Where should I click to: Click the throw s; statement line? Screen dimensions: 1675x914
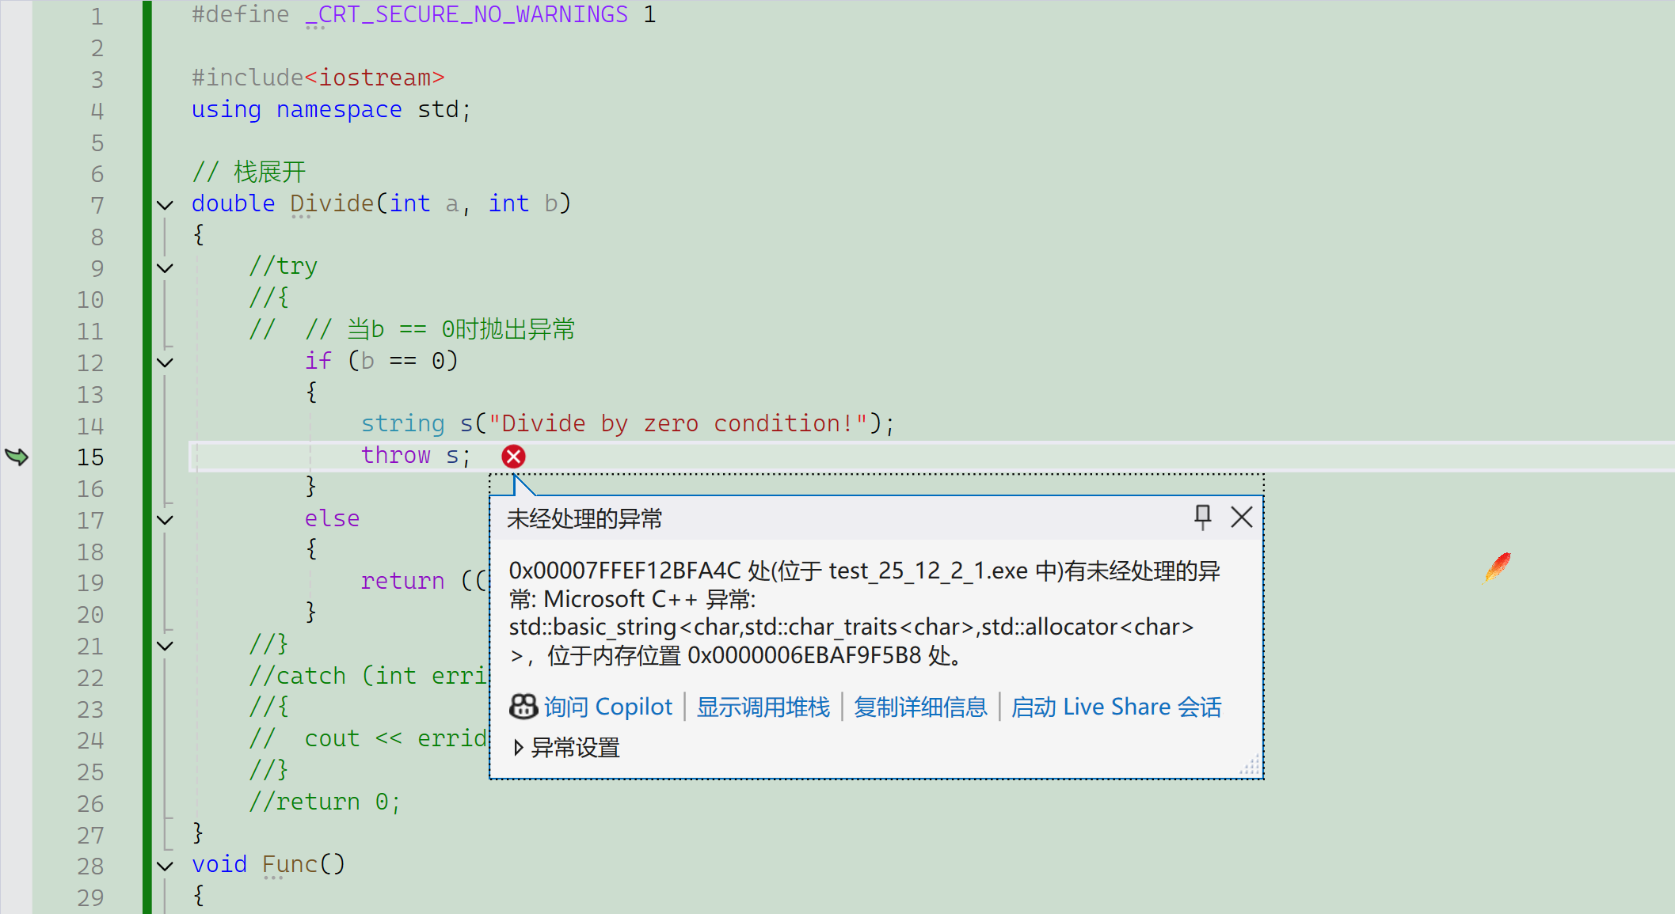click(x=416, y=456)
